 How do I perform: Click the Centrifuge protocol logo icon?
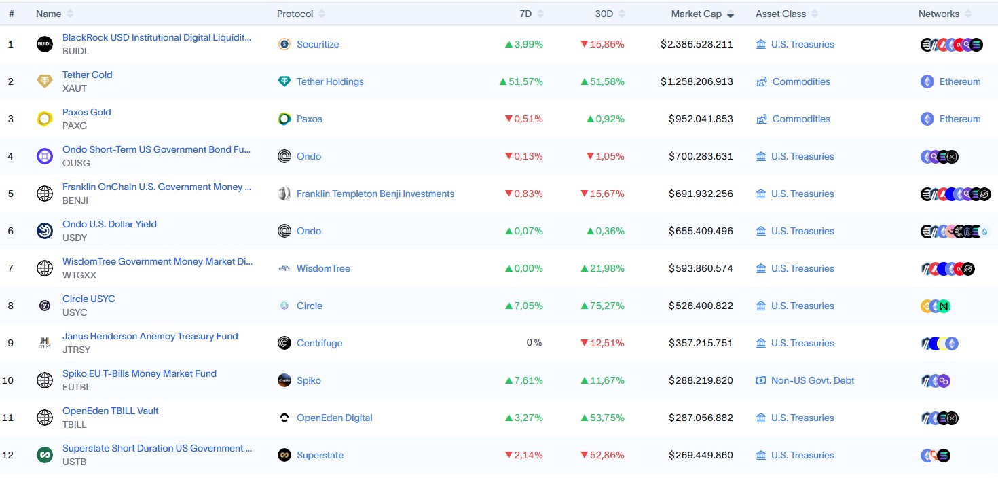(x=284, y=343)
